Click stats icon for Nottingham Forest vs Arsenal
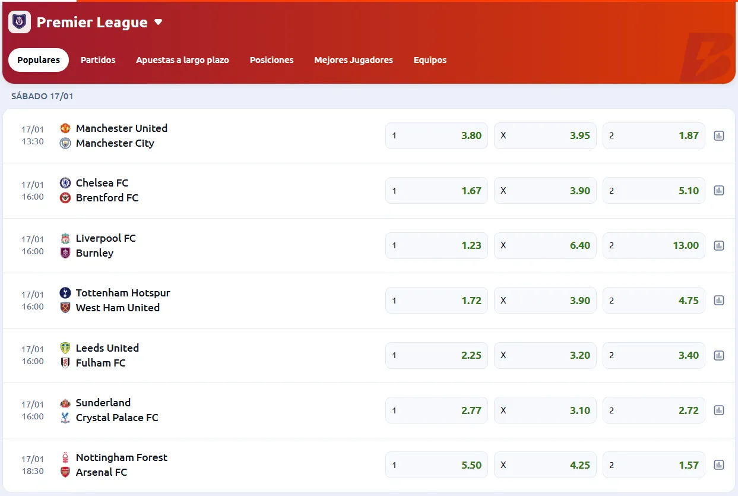Image resolution: width=738 pixels, height=496 pixels. [718, 465]
